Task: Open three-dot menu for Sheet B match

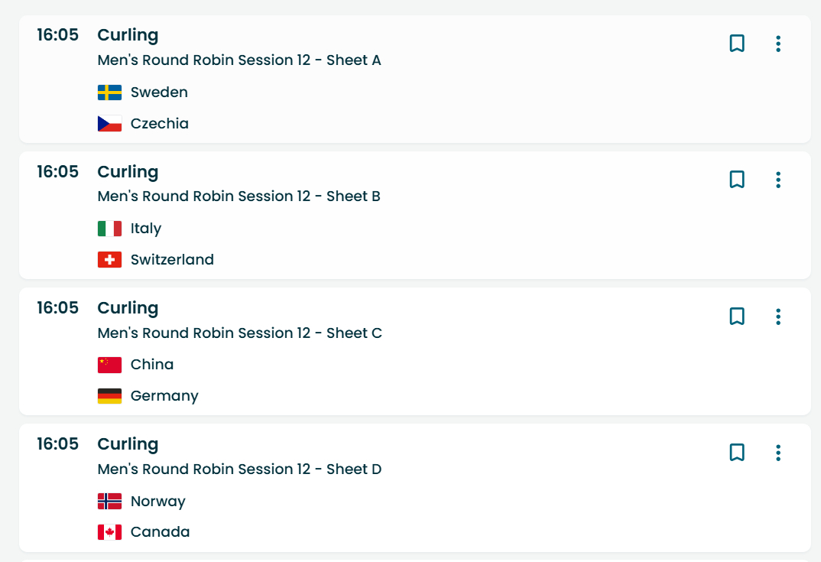Action: click(778, 180)
